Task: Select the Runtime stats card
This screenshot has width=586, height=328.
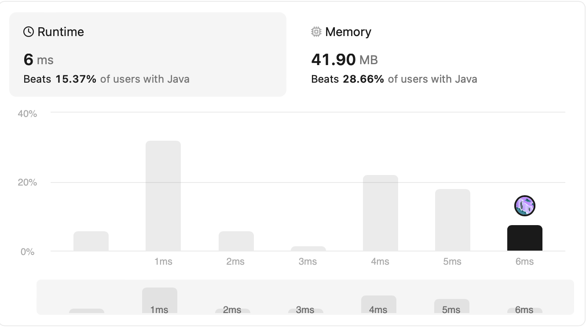Action: [148, 55]
